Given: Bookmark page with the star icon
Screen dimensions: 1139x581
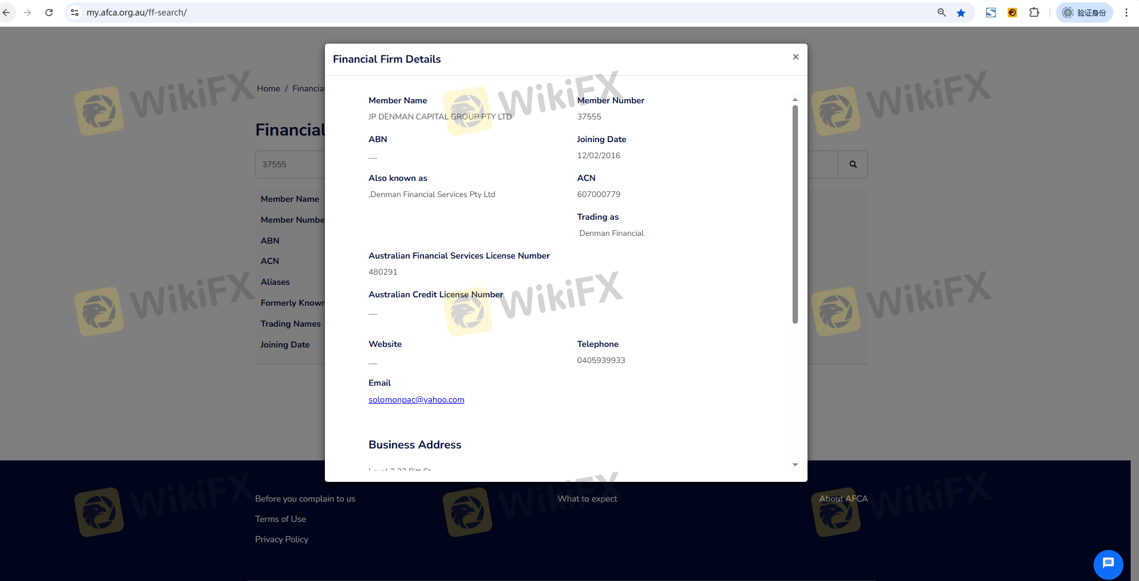Looking at the screenshot, I should point(960,13).
